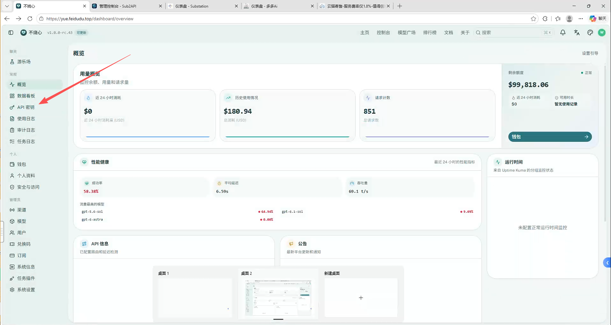The image size is (611, 325).
Task: Open 使用日志 in the sidebar
Action: pyautogui.click(x=35, y=119)
